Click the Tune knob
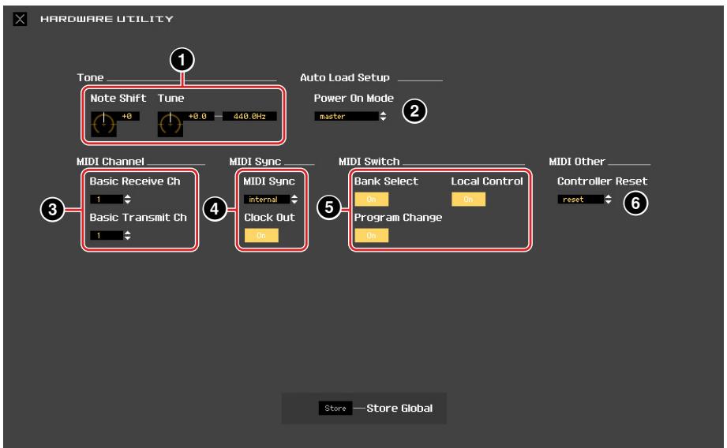Image resolution: width=727 pixels, height=448 pixels. (x=171, y=124)
